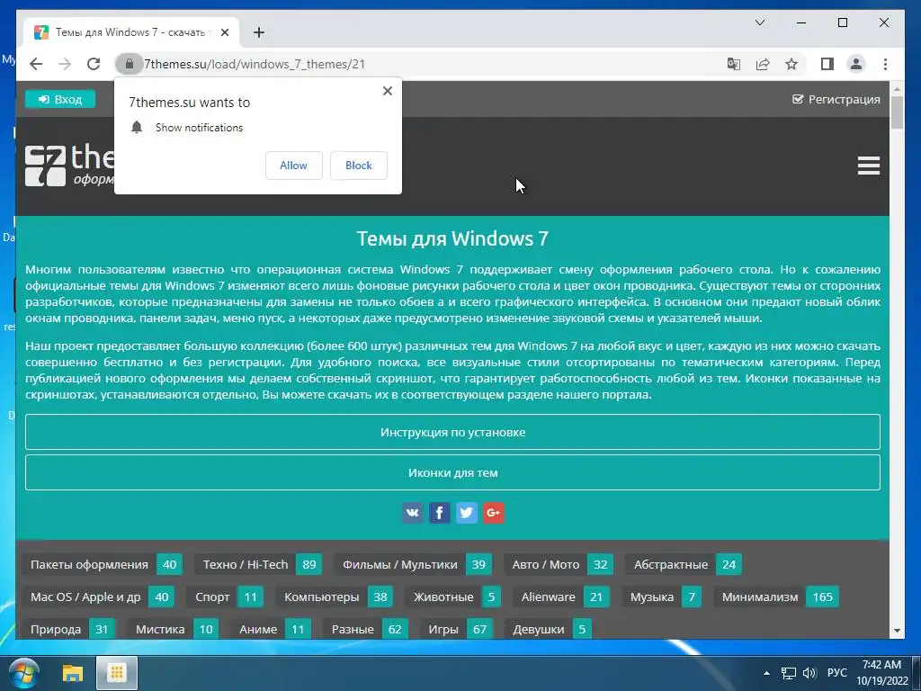Open the network tray icon
Screen dimensions: 921x691
[x=788, y=673]
